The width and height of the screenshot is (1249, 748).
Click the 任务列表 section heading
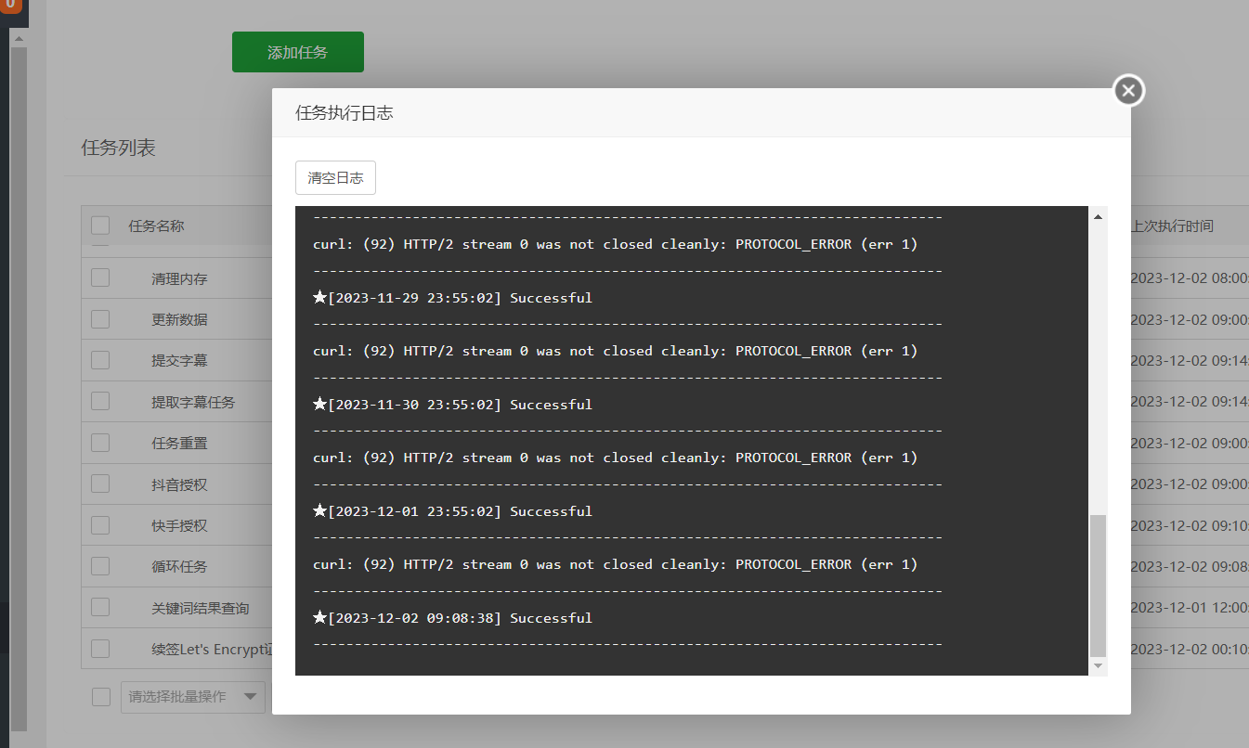click(x=119, y=148)
